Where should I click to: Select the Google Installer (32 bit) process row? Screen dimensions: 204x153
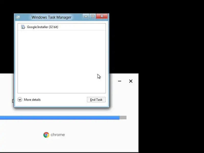(x=62, y=27)
